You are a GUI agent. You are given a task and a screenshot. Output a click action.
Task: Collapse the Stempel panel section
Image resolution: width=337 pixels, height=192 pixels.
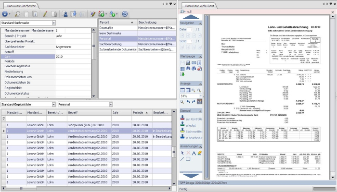click(x=200, y=111)
